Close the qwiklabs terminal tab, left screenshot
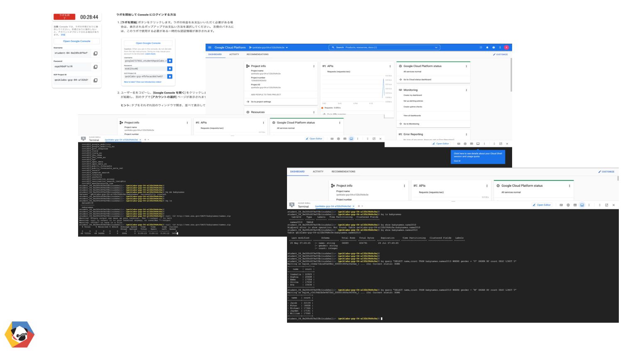623x351 pixels. [x=140, y=140]
